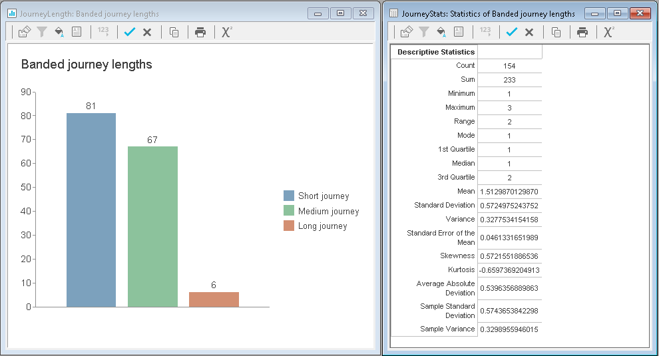659x356 pixels.
Task: Open the fill color format tool in JourneyLength window
Action: point(59,32)
